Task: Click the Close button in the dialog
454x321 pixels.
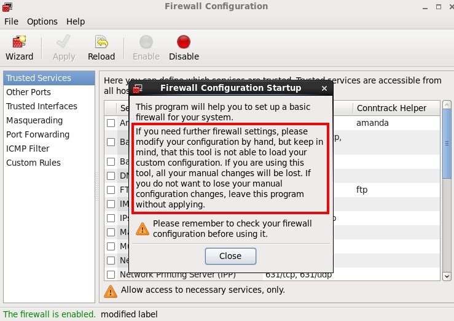Action: point(230,256)
